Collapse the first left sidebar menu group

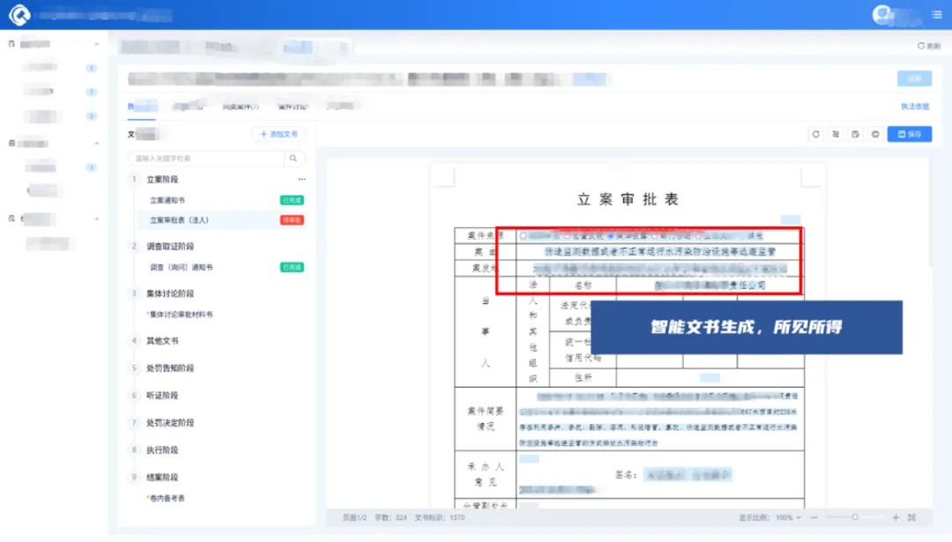[97, 44]
